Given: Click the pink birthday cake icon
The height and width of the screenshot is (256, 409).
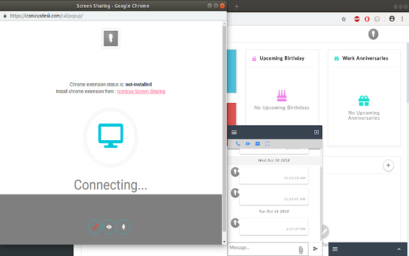Looking at the screenshot, I should pyautogui.click(x=282, y=95).
